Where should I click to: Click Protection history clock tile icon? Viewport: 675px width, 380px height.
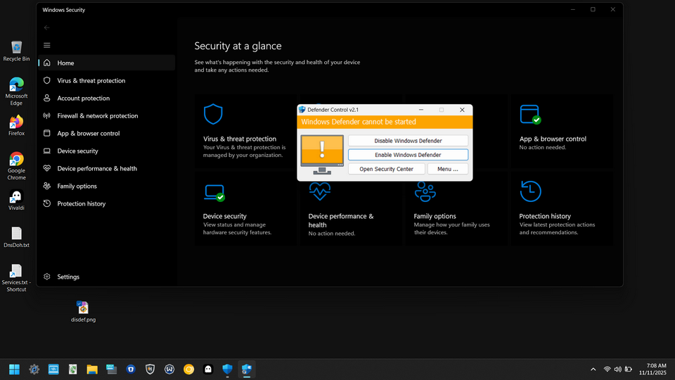pyautogui.click(x=530, y=191)
